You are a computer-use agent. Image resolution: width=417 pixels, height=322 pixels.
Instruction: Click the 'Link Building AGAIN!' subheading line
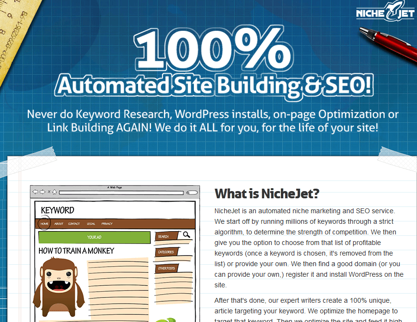pyautogui.click(x=213, y=128)
